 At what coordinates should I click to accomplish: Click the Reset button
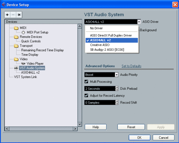coord(131,127)
